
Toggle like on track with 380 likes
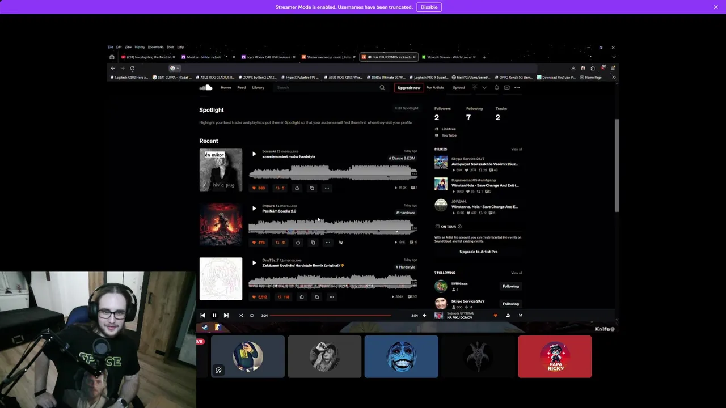point(258,188)
